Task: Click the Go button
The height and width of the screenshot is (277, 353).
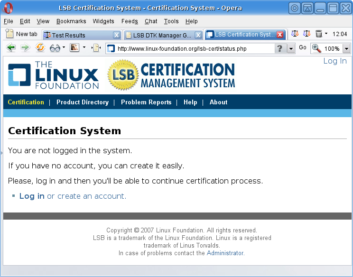Action: (x=302, y=47)
